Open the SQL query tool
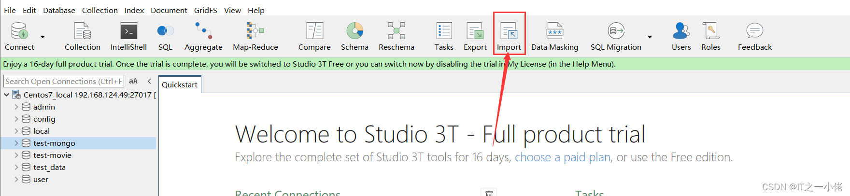The image size is (850, 196). coord(165,36)
